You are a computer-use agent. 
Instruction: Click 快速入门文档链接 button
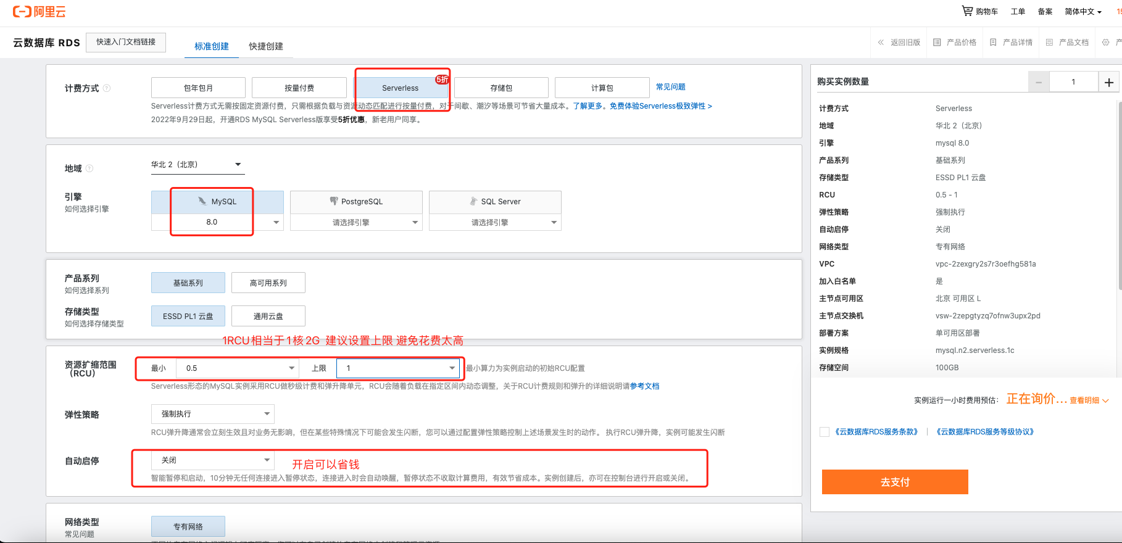[x=126, y=42]
